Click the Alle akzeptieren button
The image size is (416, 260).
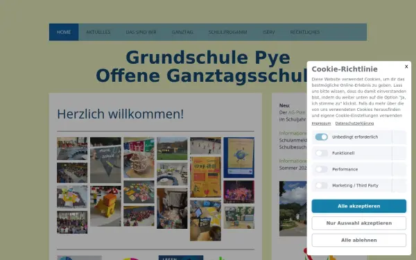[358, 206]
